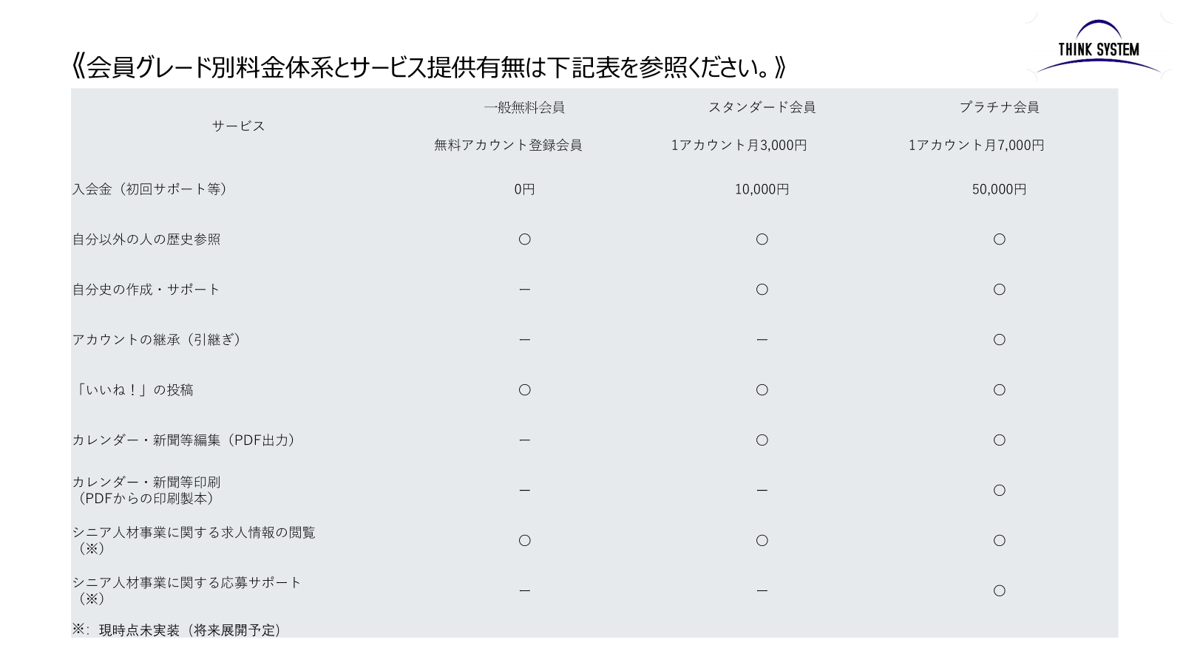Viewport: 1183px width, 665px height.
Task: Click the 1アカウント月3,000円 price text
Action: [739, 146]
